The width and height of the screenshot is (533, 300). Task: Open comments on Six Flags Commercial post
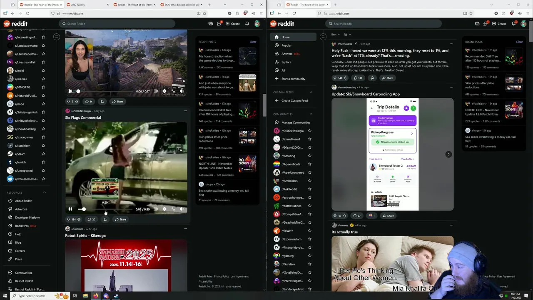(x=91, y=219)
